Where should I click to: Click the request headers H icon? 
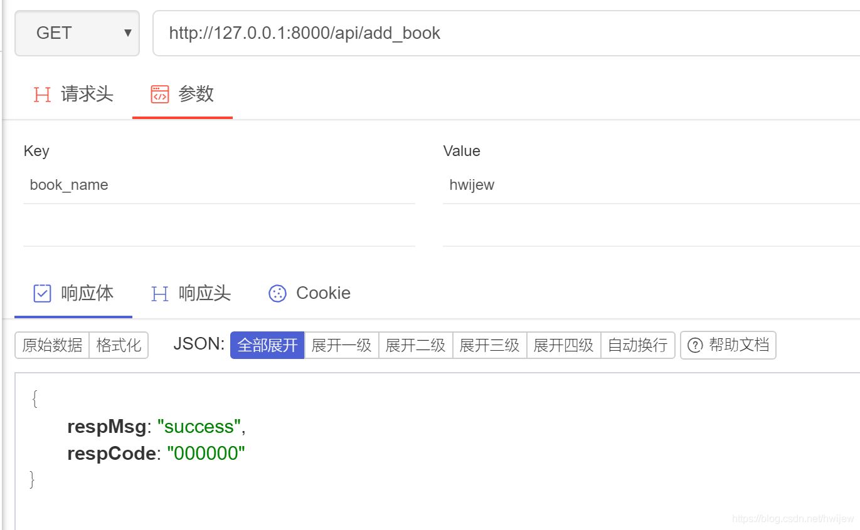tap(42, 95)
